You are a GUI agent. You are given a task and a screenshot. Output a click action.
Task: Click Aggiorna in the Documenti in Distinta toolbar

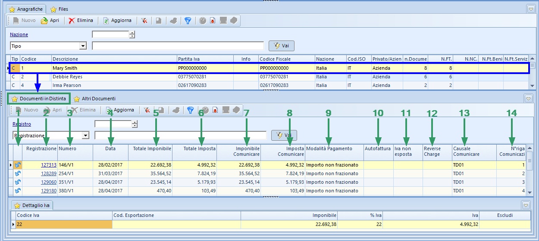(x=120, y=110)
